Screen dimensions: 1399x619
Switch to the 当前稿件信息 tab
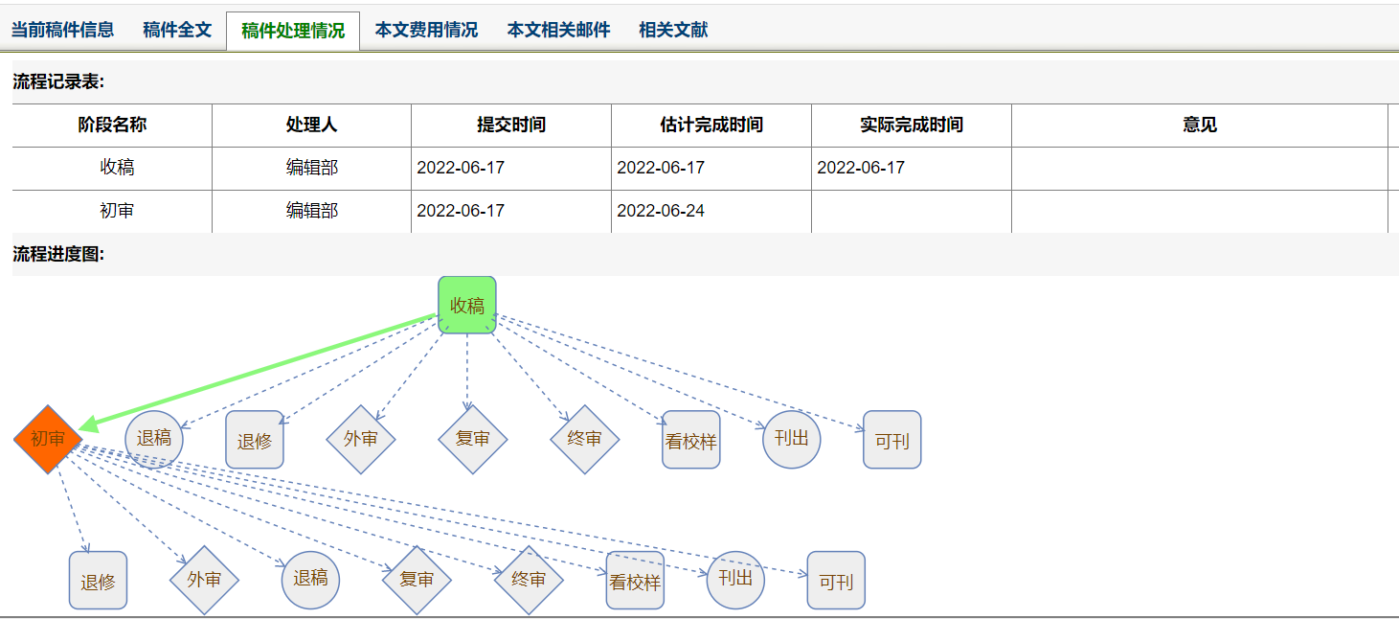coord(62,30)
